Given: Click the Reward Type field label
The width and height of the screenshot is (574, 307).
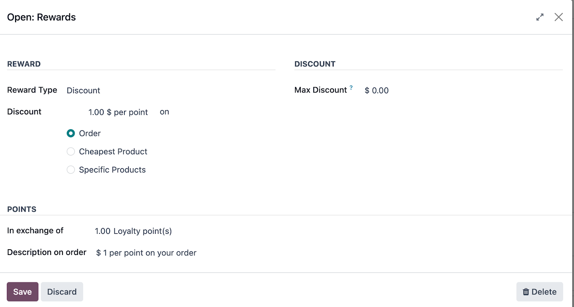Looking at the screenshot, I should [32, 90].
